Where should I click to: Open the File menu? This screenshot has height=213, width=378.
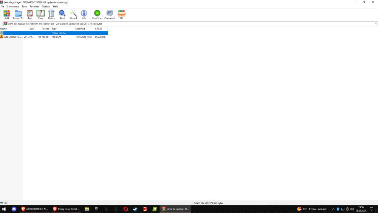[x=2, y=6]
